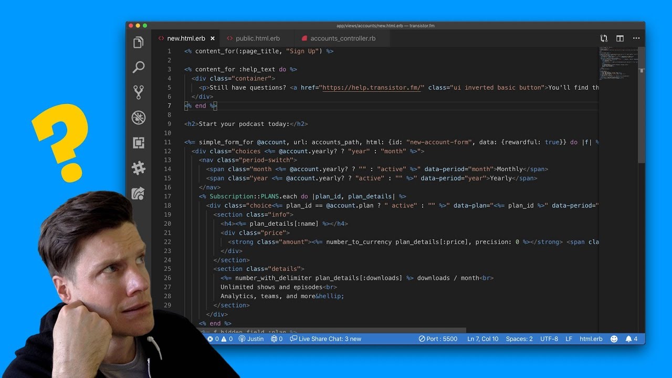Select the new.html.erb tab

pos(186,38)
